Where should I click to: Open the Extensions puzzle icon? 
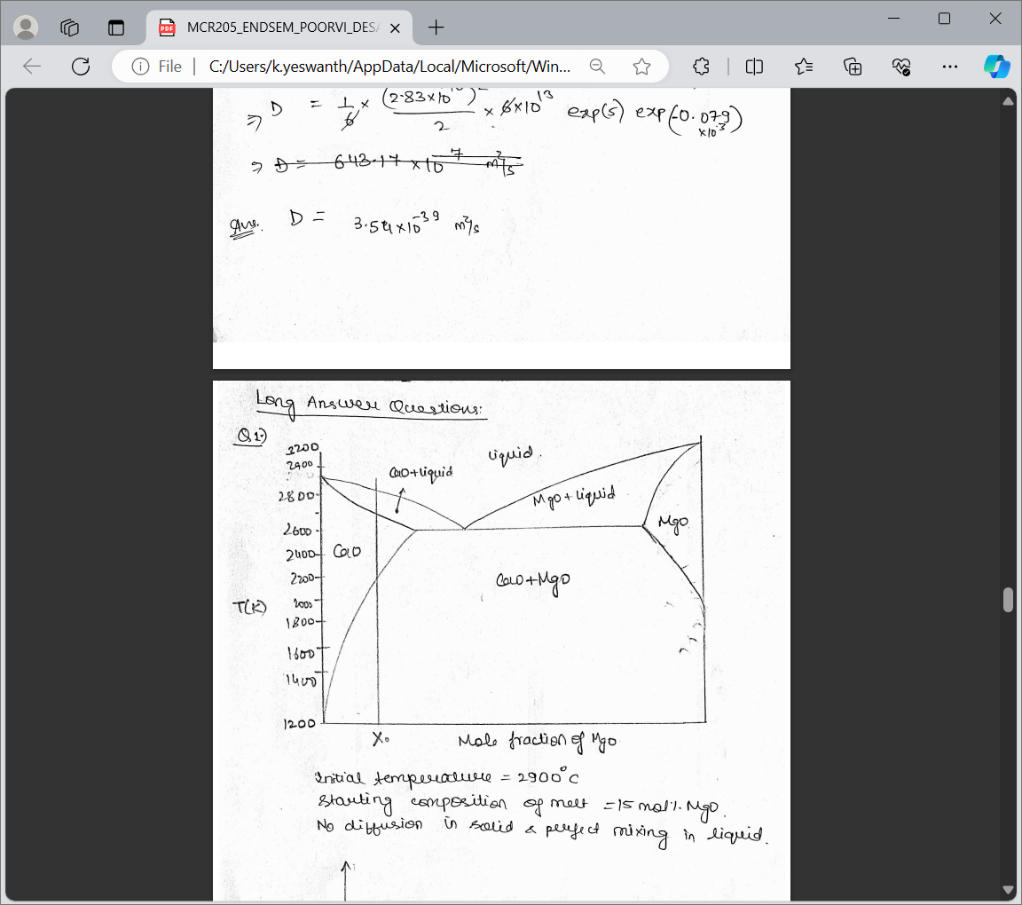pos(701,66)
